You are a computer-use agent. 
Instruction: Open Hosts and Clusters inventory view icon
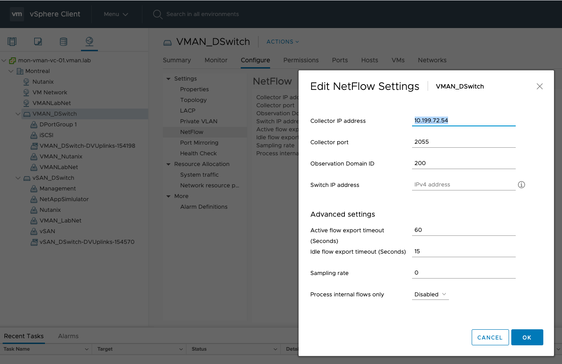coord(12,41)
